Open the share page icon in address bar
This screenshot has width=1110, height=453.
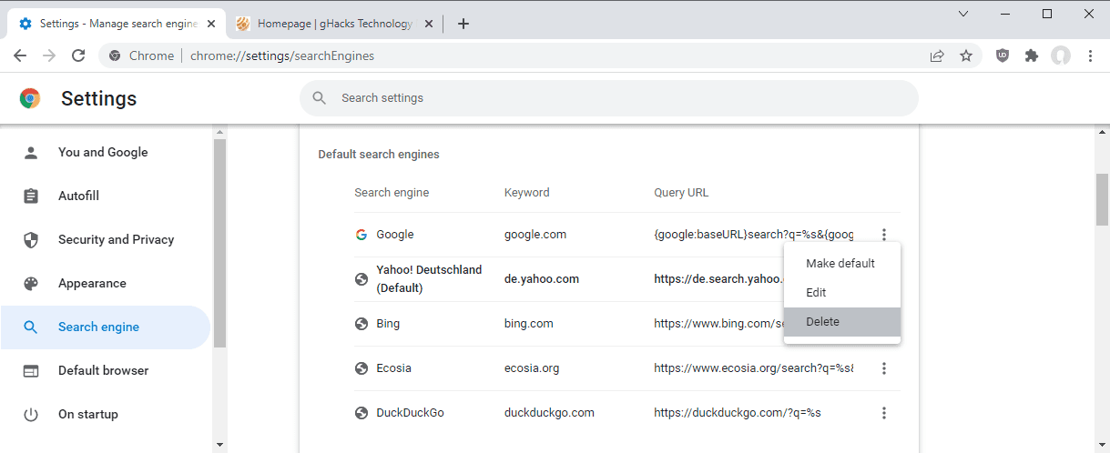937,55
